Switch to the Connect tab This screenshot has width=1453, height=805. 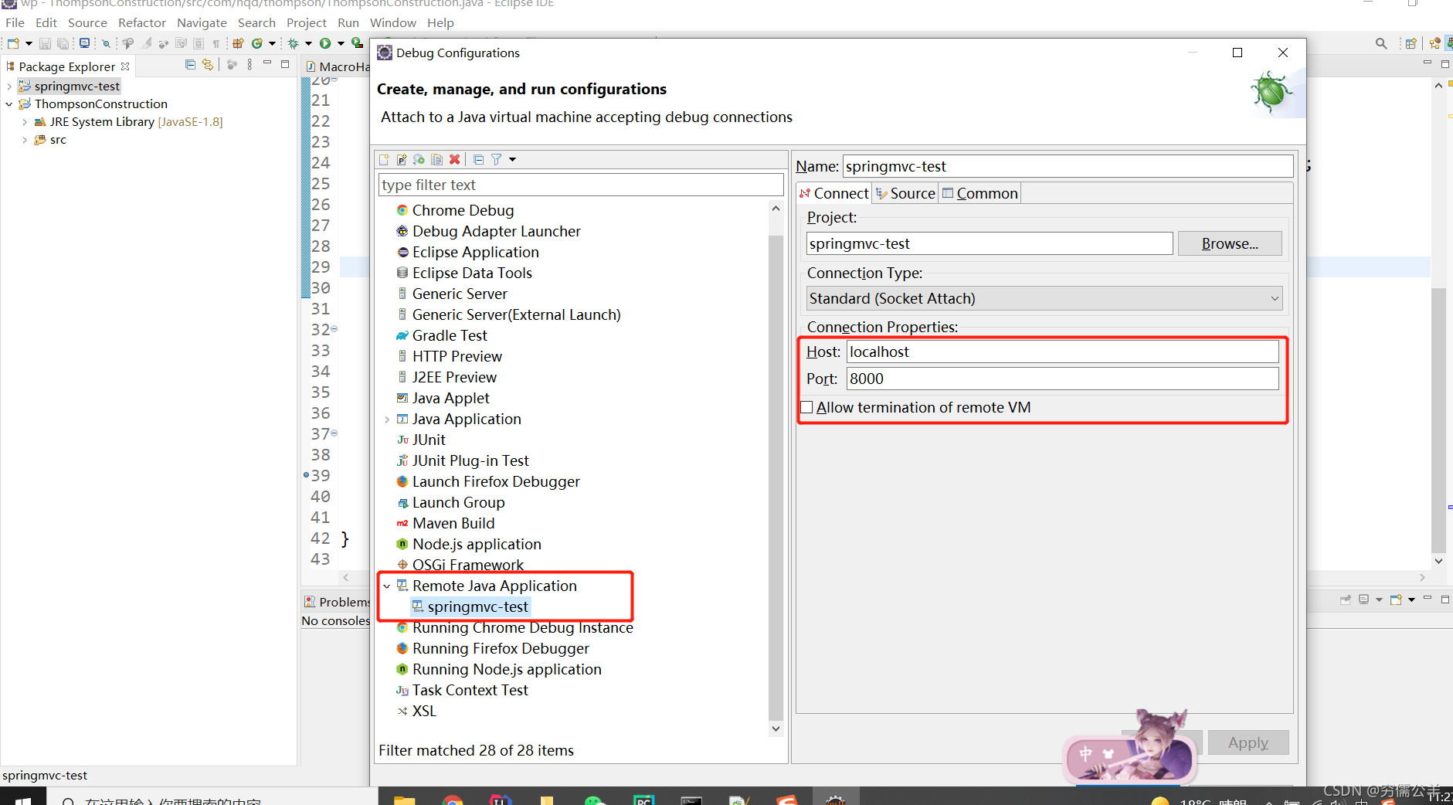click(834, 193)
